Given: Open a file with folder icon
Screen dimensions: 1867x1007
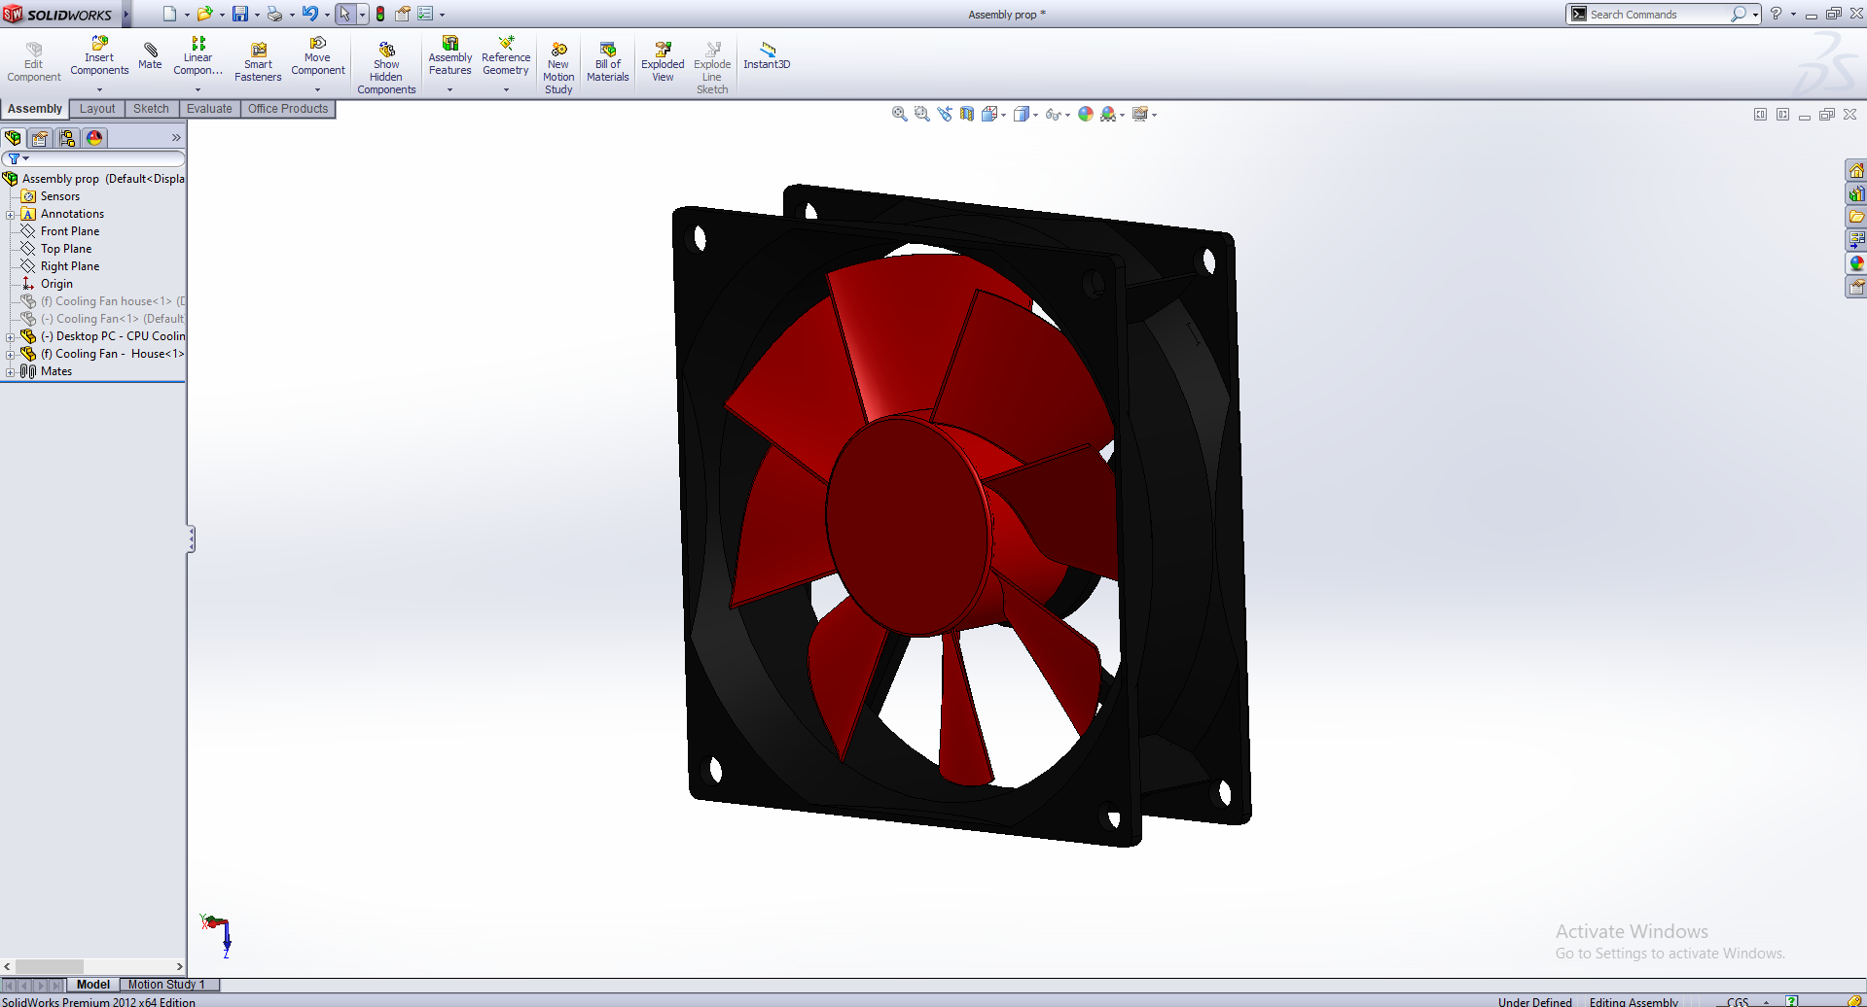Looking at the screenshot, I should click(x=204, y=14).
